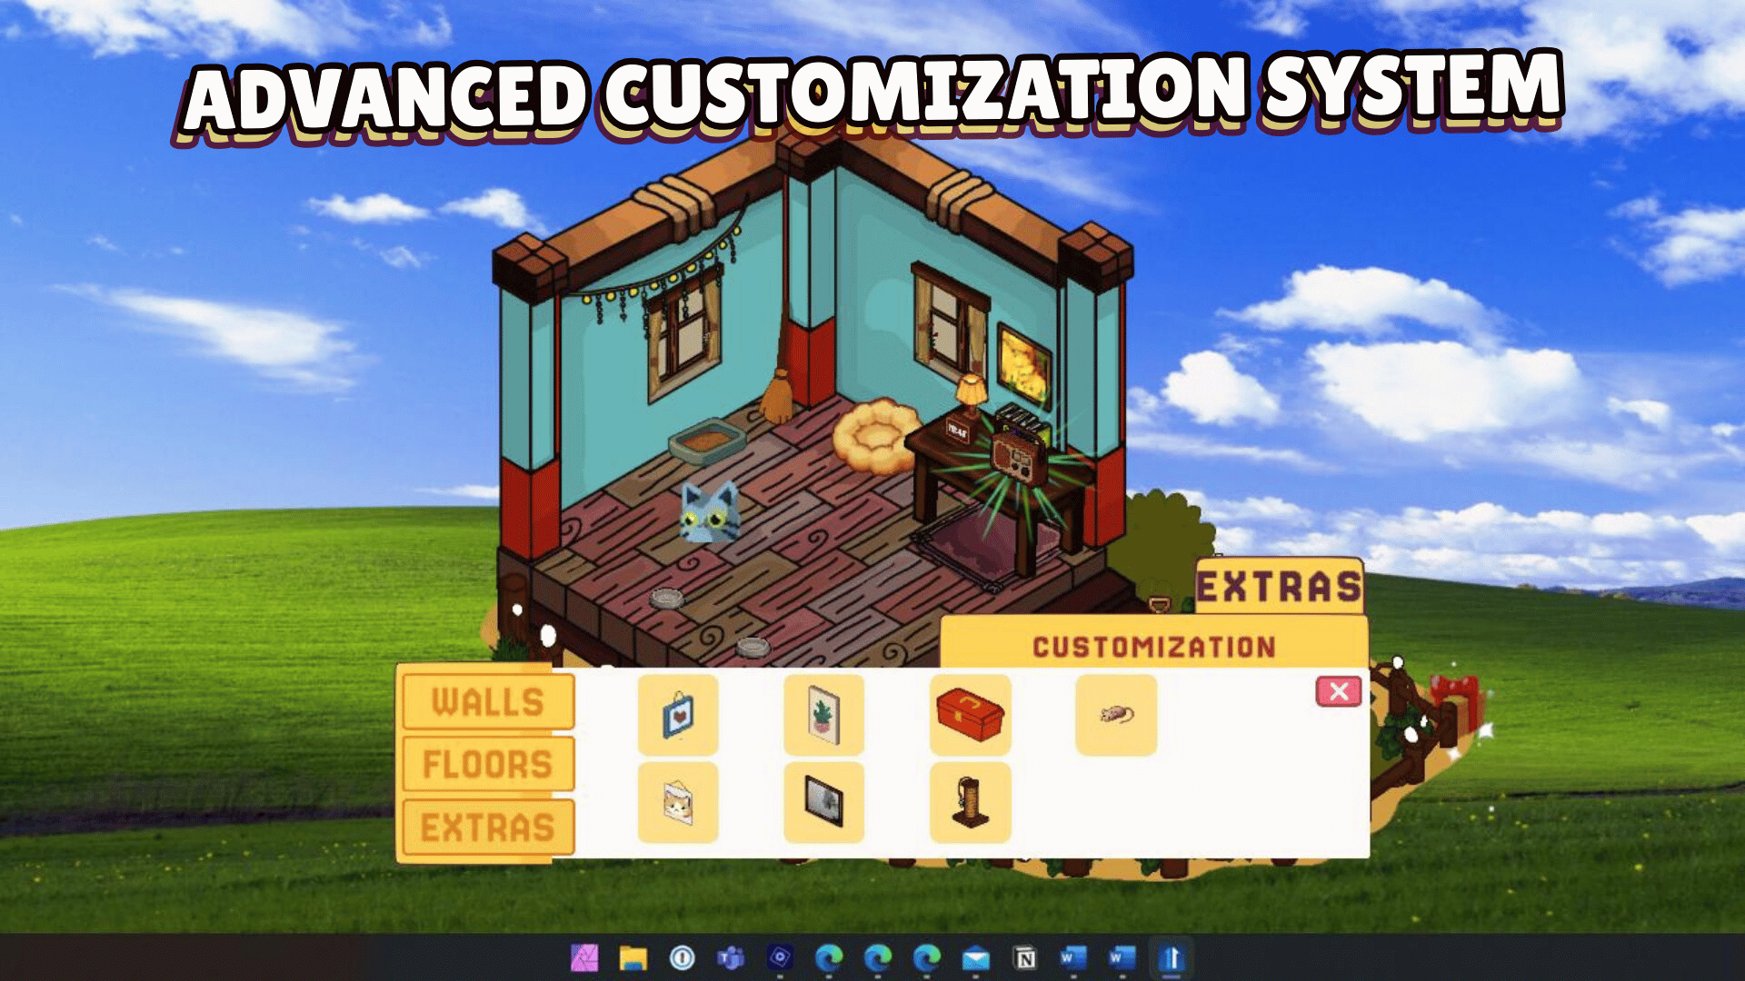Choose the dark framed photo item
This screenshot has height=981, width=1745.
coord(823,803)
